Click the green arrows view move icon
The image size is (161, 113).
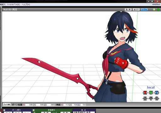158,9
